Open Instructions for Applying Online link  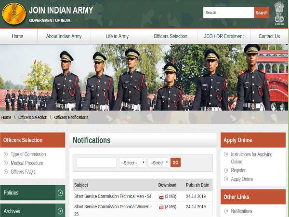(251, 158)
